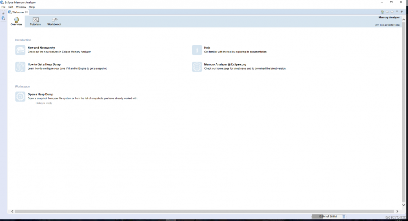This screenshot has width=408, height=221.
Task: Click the Workspace section heading
Action: point(22,86)
